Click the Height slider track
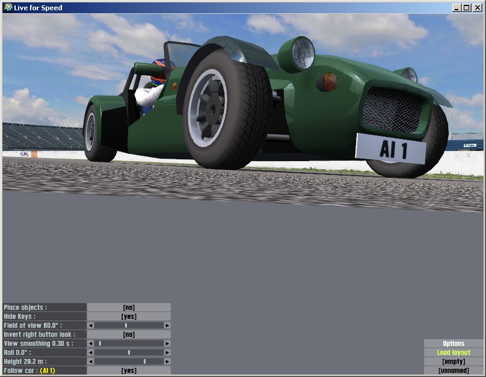This screenshot has height=377, width=486. 129,361
